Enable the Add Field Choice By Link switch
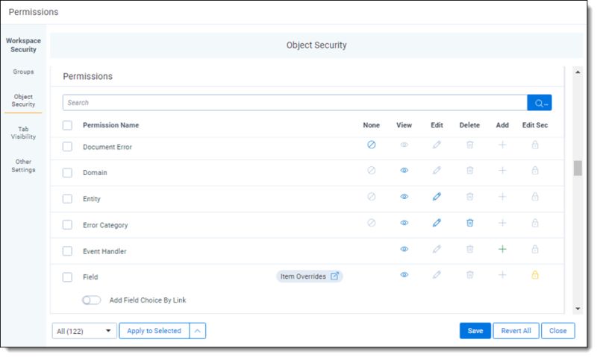This screenshot has height=357, width=597. (x=91, y=300)
